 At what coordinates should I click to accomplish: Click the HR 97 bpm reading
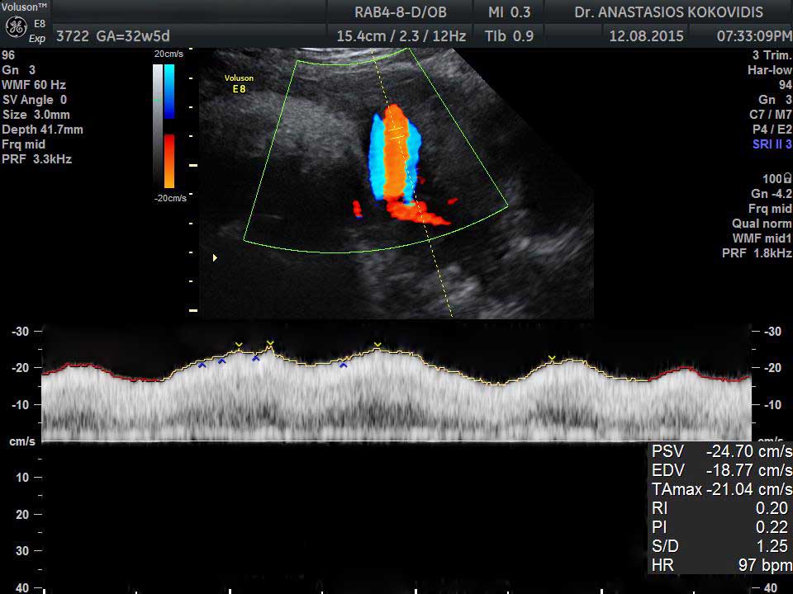(722, 564)
